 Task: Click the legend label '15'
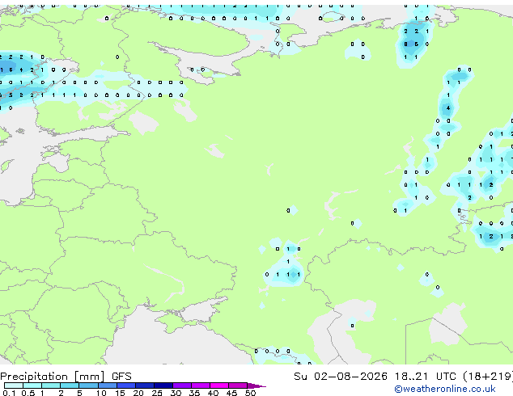pos(120,393)
